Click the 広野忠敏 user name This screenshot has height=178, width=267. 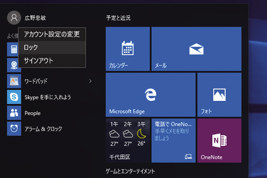(x=35, y=18)
